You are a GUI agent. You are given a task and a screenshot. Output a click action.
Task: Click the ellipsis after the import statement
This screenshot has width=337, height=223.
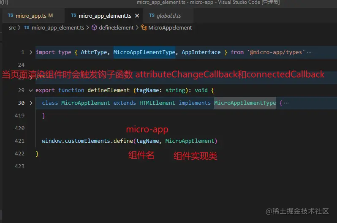tap(309, 52)
